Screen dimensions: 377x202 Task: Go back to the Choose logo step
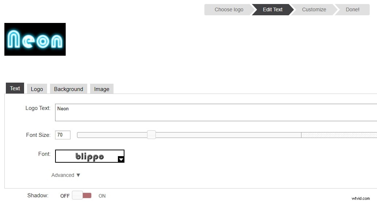pyautogui.click(x=228, y=9)
